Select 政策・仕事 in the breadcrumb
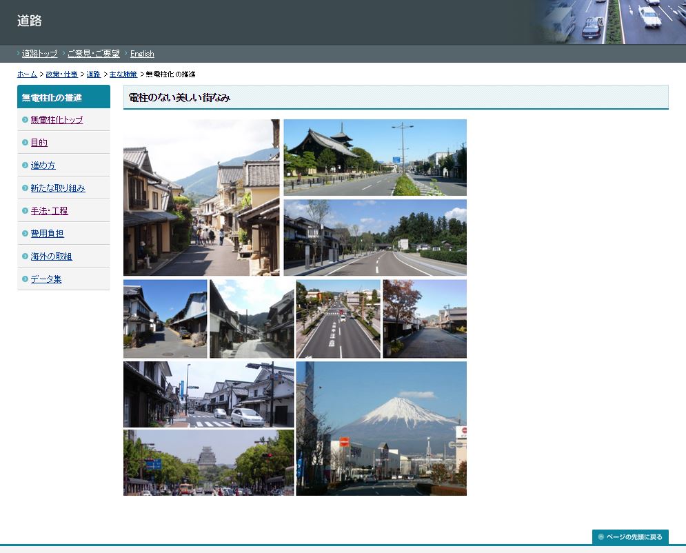 pyautogui.click(x=61, y=74)
